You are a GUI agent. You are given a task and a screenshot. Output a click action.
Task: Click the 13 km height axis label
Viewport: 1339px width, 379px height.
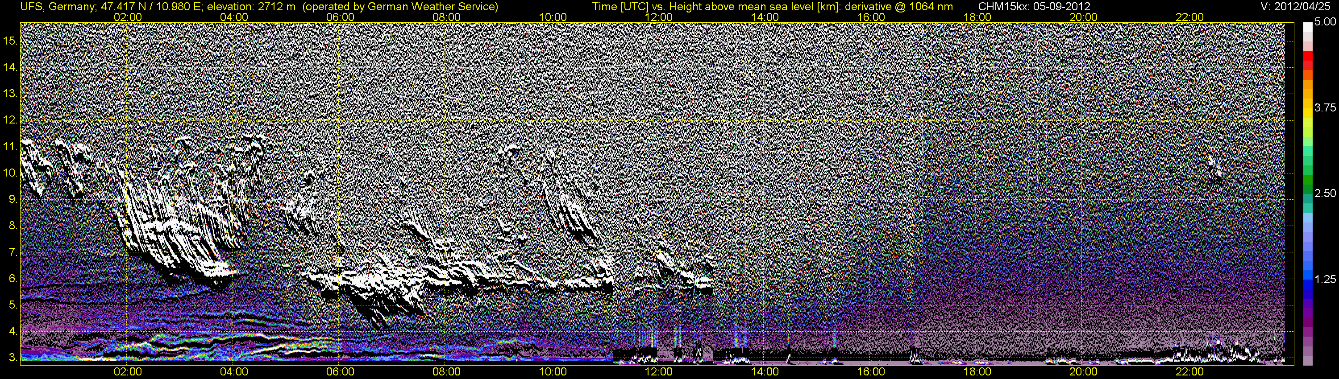pos(9,94)
